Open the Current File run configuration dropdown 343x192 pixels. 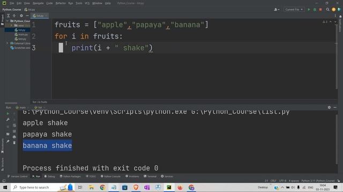click(x=294, y=10)
